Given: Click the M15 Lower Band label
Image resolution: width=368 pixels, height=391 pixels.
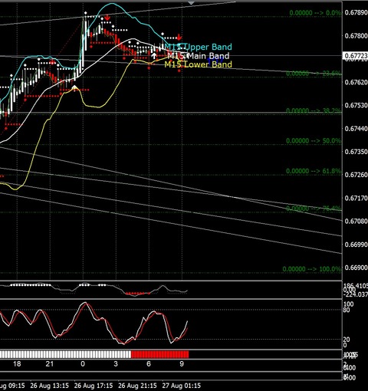Looking at the screenshot, I should pos(198,64).
